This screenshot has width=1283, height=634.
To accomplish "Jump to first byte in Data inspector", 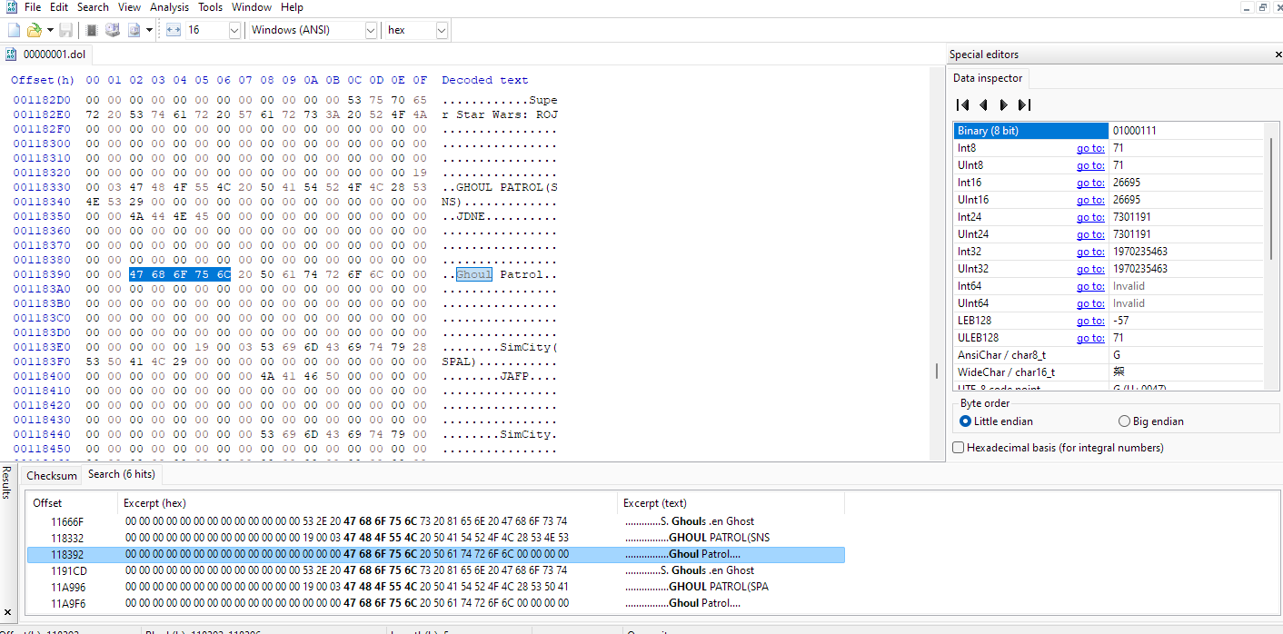I will (963, 105).
